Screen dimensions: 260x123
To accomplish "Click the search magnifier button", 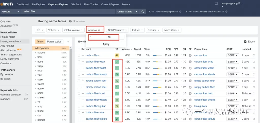I will (x=142, y=12).
